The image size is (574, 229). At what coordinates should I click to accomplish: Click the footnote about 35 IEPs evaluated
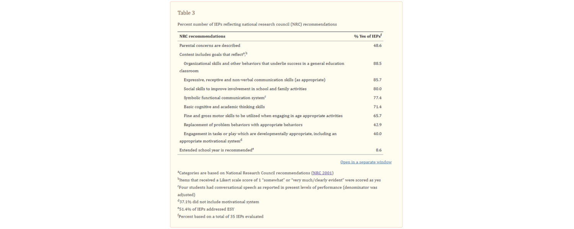tap(221, 217)
